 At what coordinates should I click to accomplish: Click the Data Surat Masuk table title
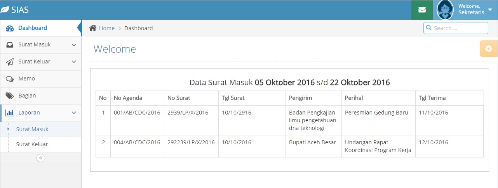pos(289,82)
